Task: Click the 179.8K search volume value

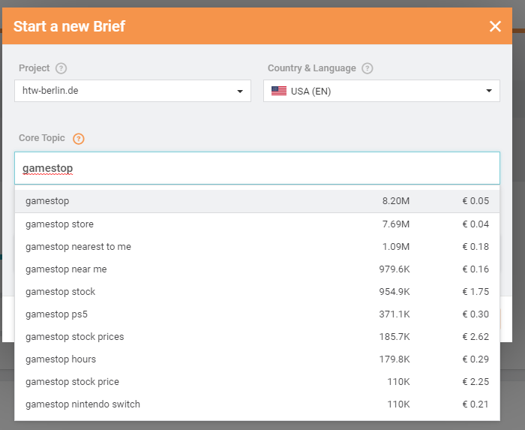Action: pyautogui.click(x=394, y=359)
